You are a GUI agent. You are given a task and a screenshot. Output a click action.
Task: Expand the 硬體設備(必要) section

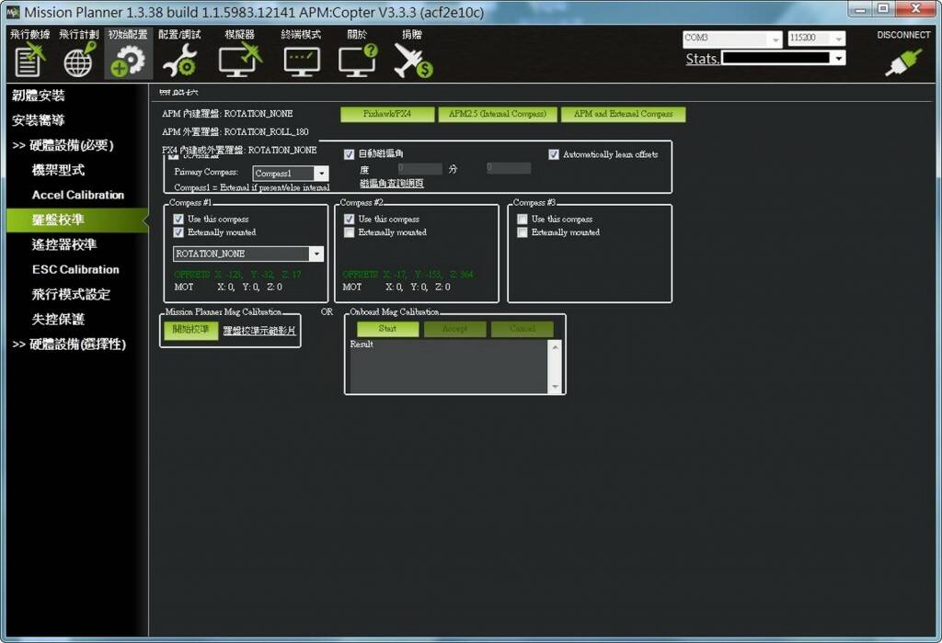coord(63,145)
